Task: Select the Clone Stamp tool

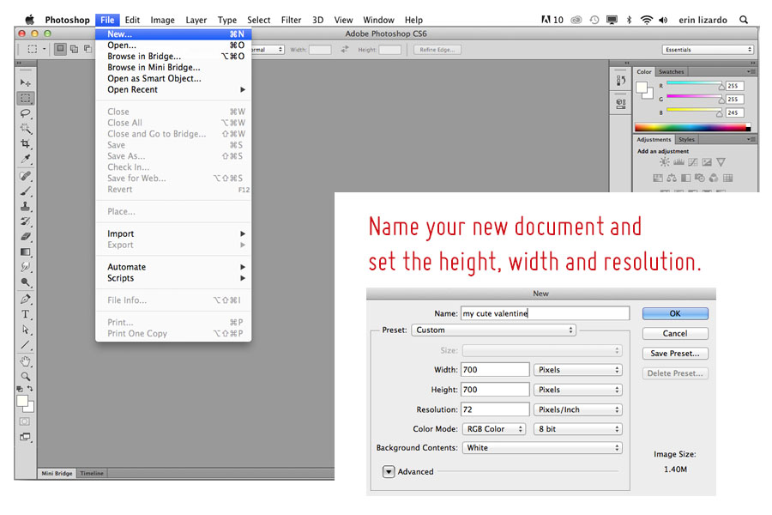Action: [x=25, y=207]
